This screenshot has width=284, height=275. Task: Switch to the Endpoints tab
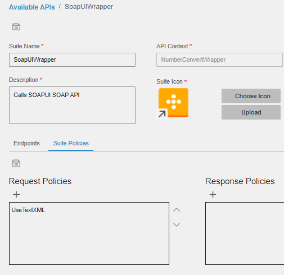click(26, 143)
